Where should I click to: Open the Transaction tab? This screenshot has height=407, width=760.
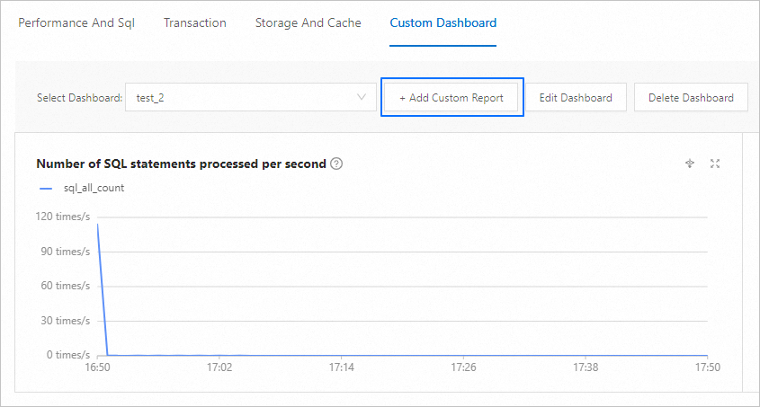coord(195,22)
